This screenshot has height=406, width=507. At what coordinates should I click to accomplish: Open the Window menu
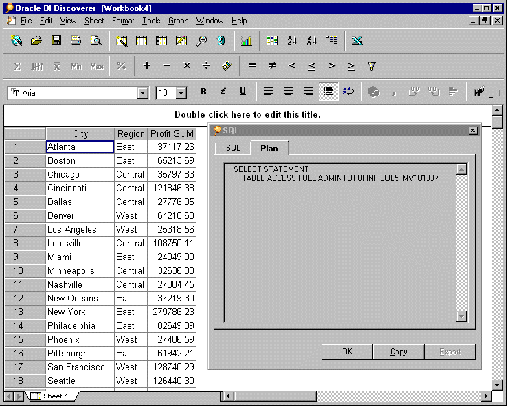210,21
